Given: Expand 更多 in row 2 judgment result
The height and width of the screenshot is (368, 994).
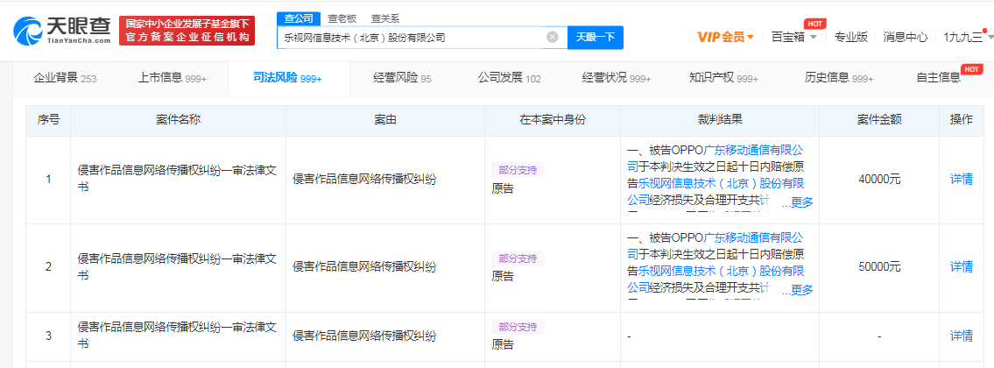Looking at the screenshot, I should coord(801,290).
